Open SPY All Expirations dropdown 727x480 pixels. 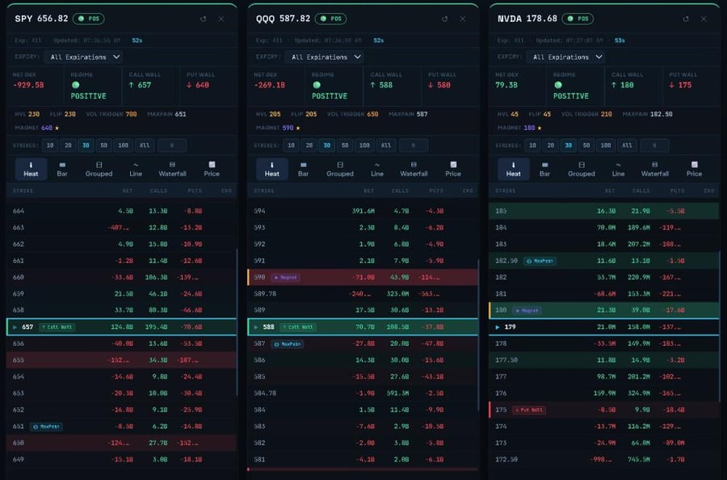tap(85, 57)
